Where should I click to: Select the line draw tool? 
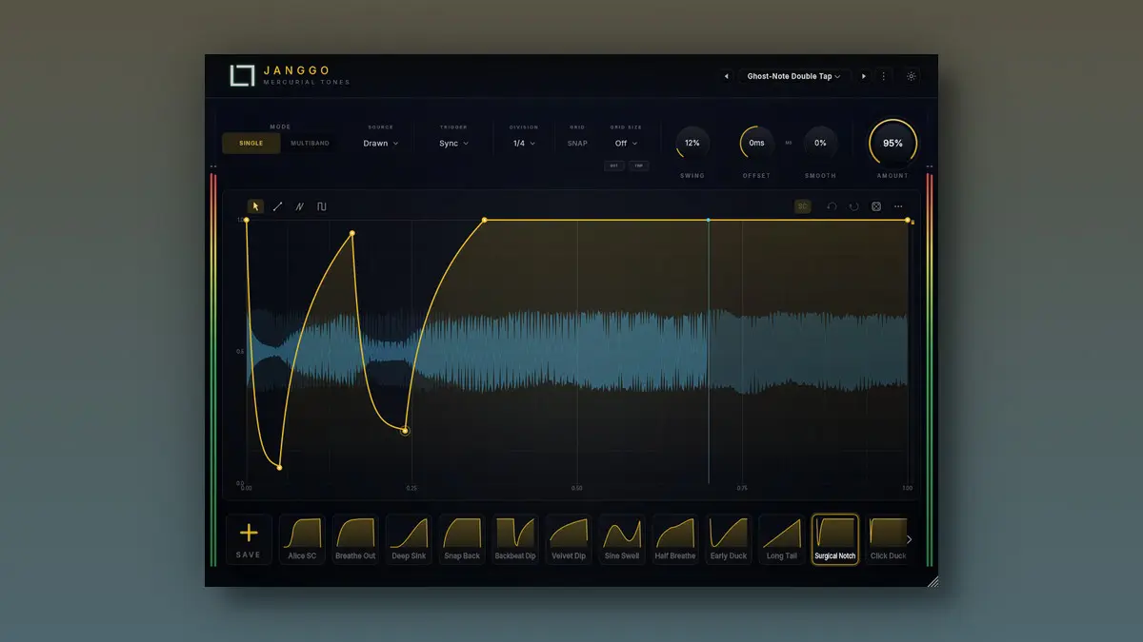[278, 206]
